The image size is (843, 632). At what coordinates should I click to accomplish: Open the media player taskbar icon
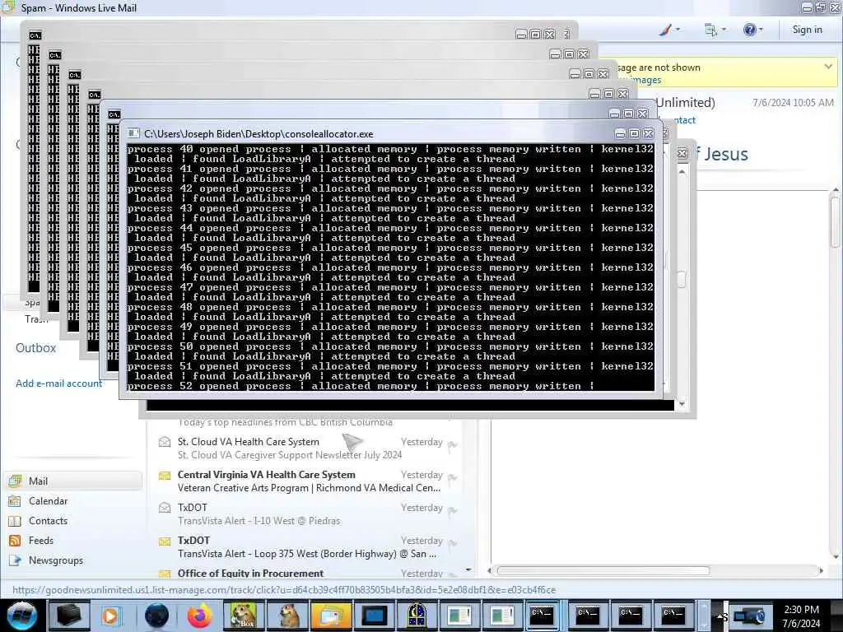(x=110, y=616)
